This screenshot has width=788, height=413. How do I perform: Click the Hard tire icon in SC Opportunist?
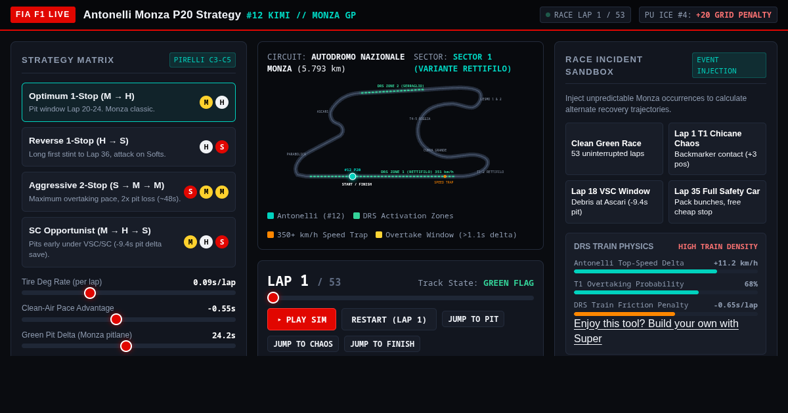(206, 242)
